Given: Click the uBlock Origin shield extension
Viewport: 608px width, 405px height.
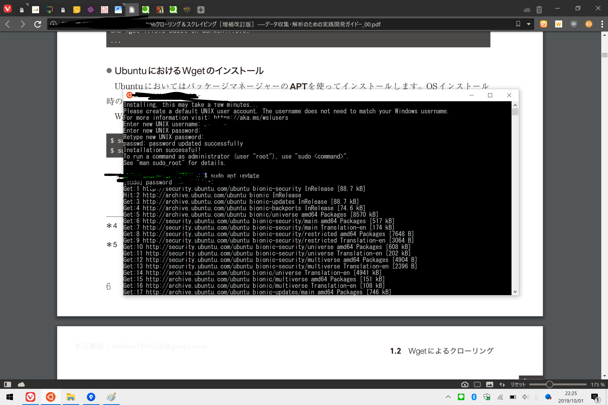Looking at the screenshot, I should click(574, 24).
